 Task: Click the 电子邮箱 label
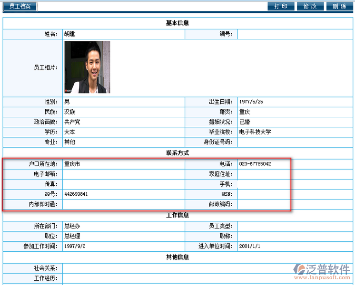pyautogui.click(x=46, y=174)
